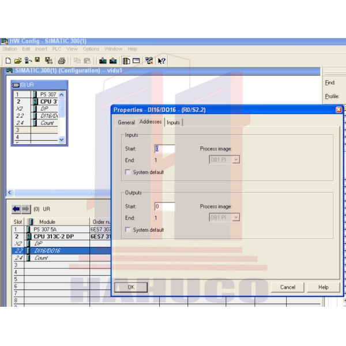
Task: Click the Open ONLINE station icon
Action: (28, 61)
